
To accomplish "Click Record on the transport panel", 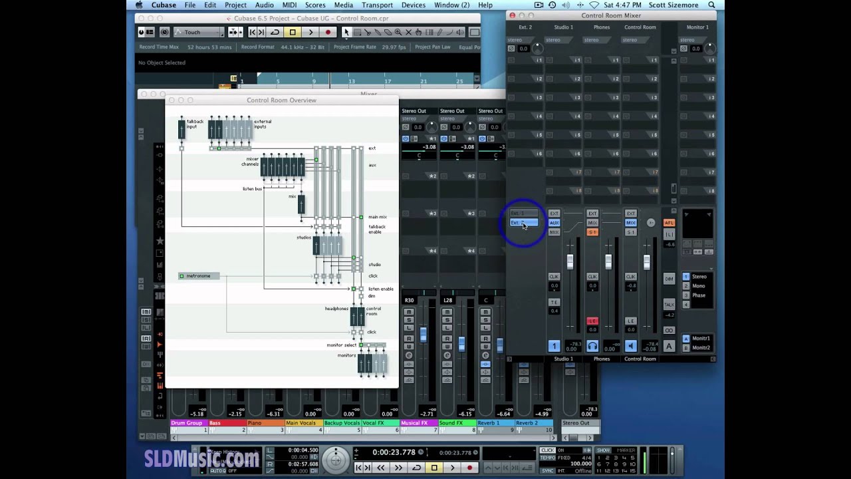I will point(469,468).
